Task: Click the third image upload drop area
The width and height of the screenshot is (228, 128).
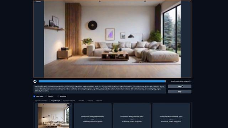Action: (132, 116)
